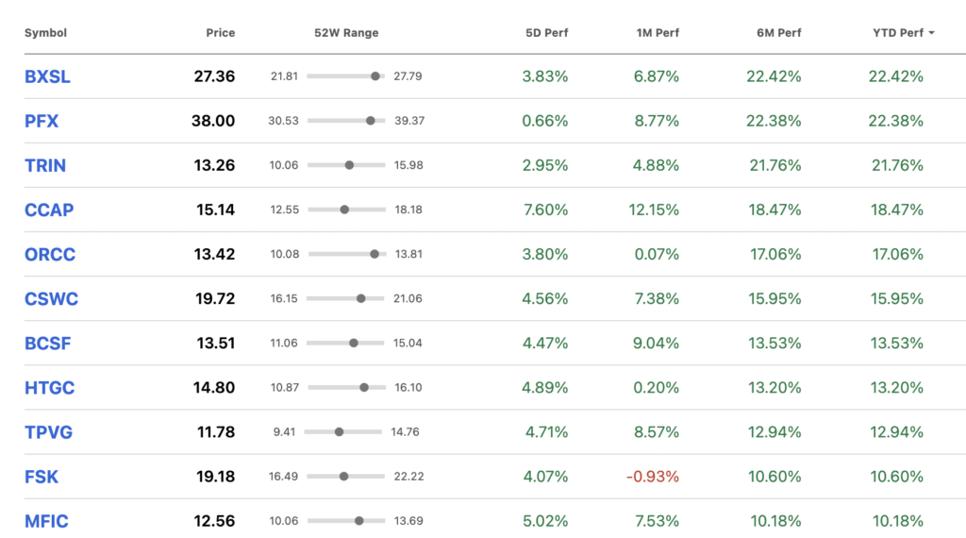966x538 pixels.
Task: Open the MFIC ticker link
Action: (x=46, y=521)
